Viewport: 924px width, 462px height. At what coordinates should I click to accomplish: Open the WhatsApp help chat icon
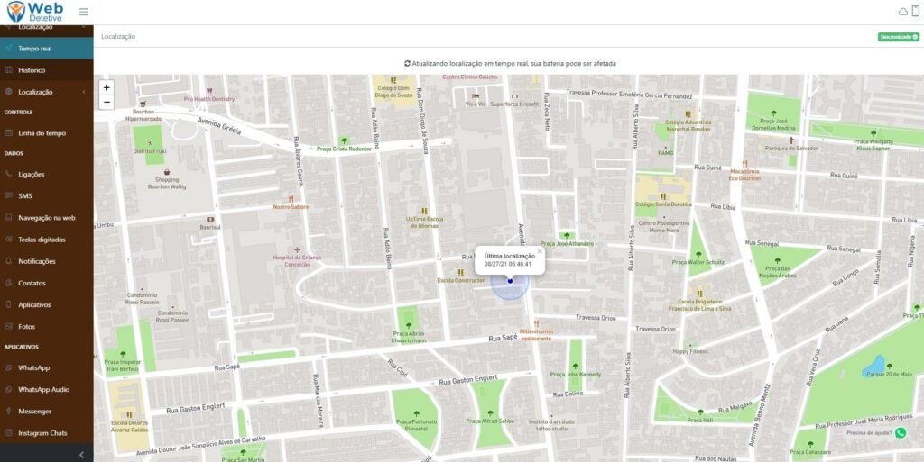point(900,432)
